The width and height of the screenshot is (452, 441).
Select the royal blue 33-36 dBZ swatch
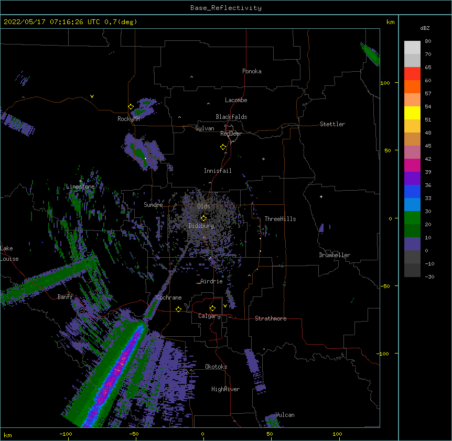(x=412, y=191)
